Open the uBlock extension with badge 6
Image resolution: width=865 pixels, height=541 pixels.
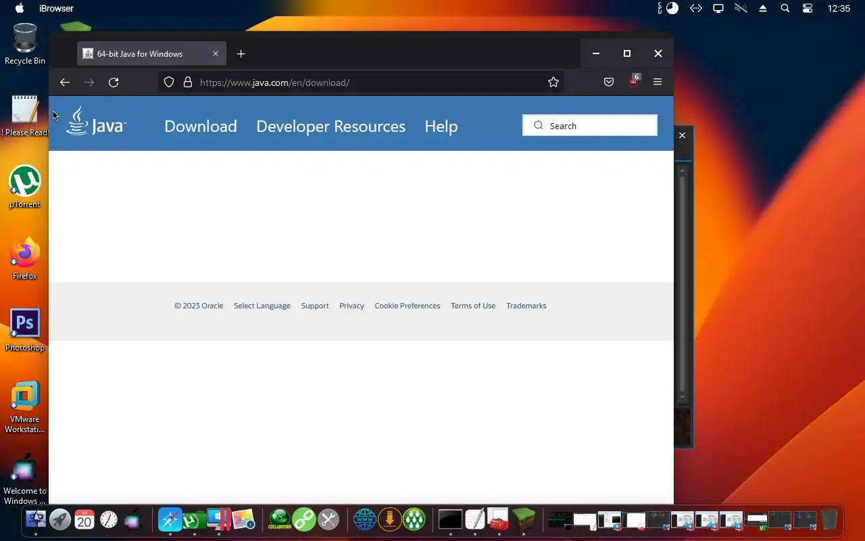[633, 81]
